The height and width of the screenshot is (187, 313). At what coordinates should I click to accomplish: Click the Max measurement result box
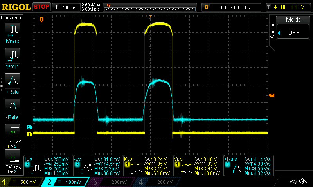(x=149, y=166)
